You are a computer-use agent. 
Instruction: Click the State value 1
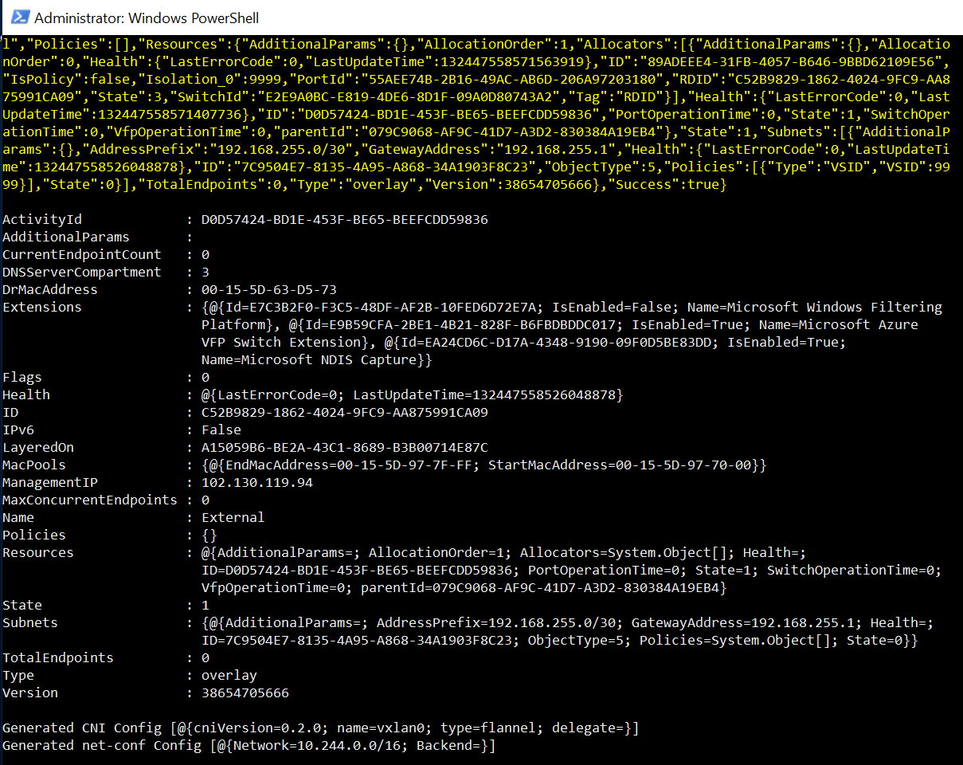coord(205,605)
